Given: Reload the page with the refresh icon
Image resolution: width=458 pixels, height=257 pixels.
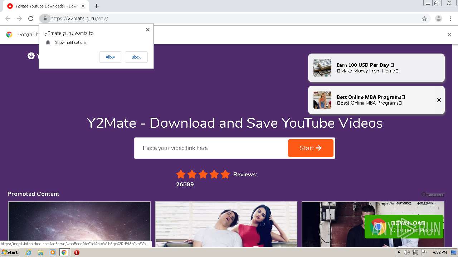Looking at the screenshot, I should tap(31, 19).
